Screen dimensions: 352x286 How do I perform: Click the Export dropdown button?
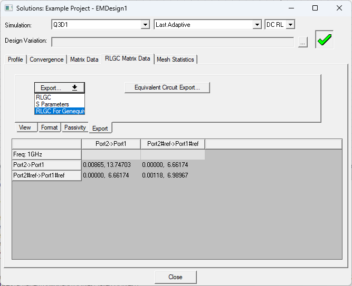(59, 88)
